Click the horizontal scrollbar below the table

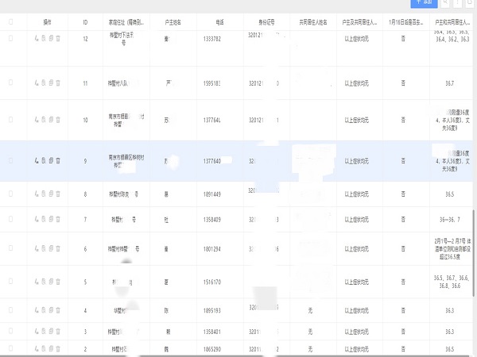click(x=238, y=355)
